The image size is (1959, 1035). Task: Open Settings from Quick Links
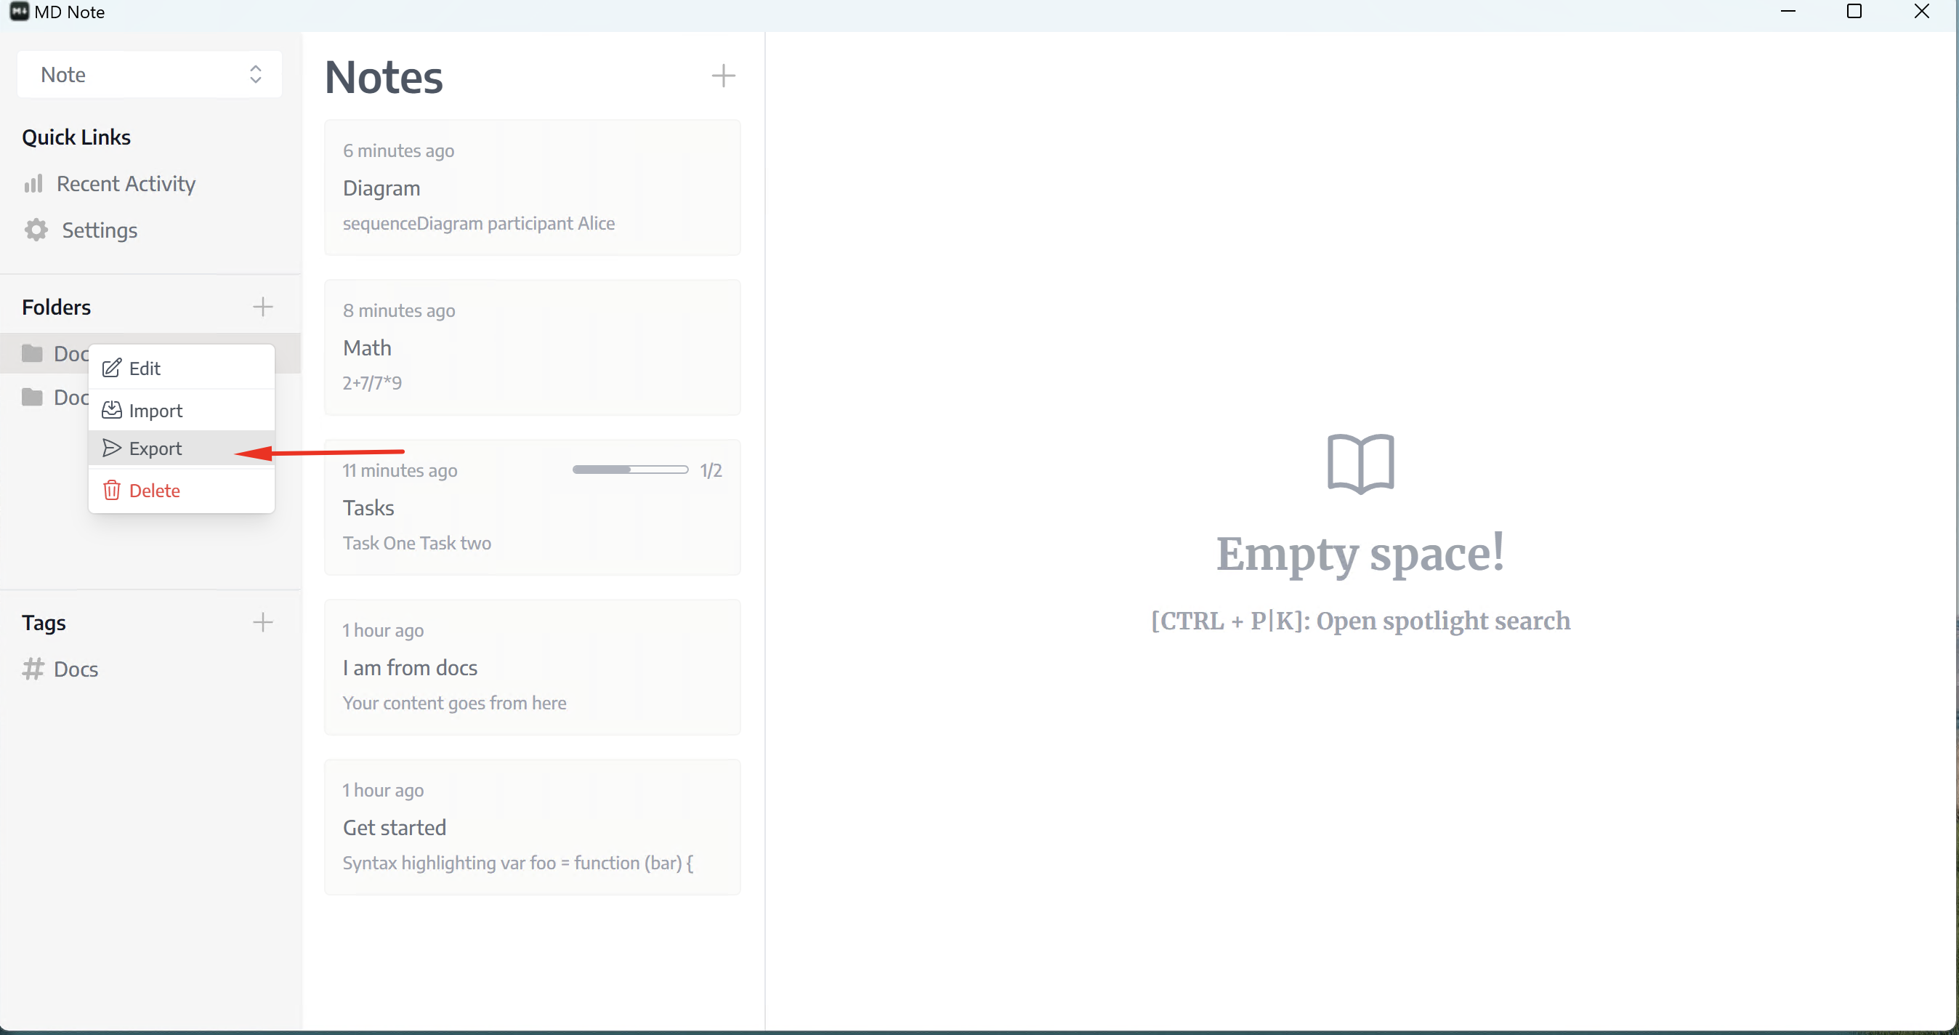point(99,230)
